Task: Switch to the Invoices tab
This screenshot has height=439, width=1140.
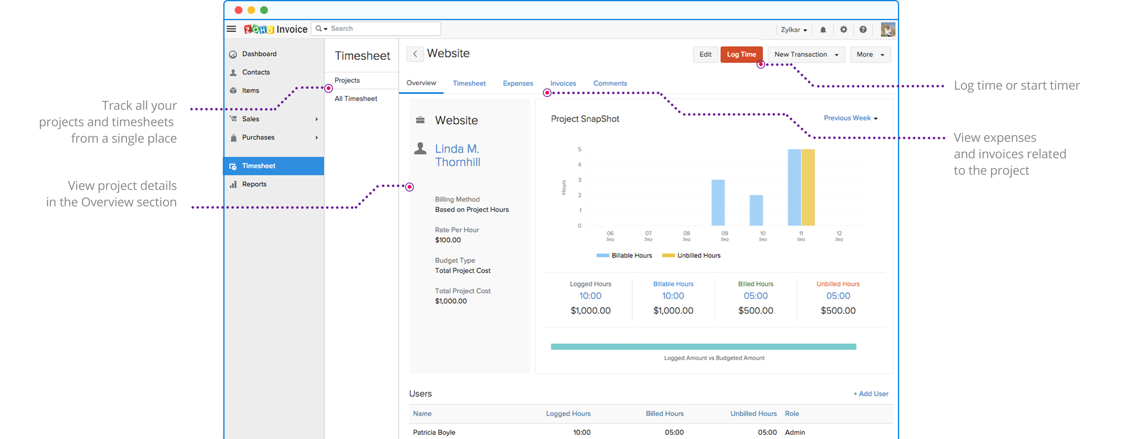Action: click(563, 83)
